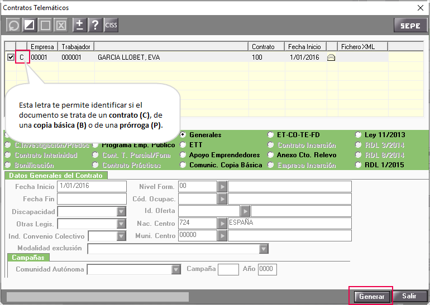Click the CISS toolbar icon
Screen dimensions: 430x305
click(x=111, y=26)
